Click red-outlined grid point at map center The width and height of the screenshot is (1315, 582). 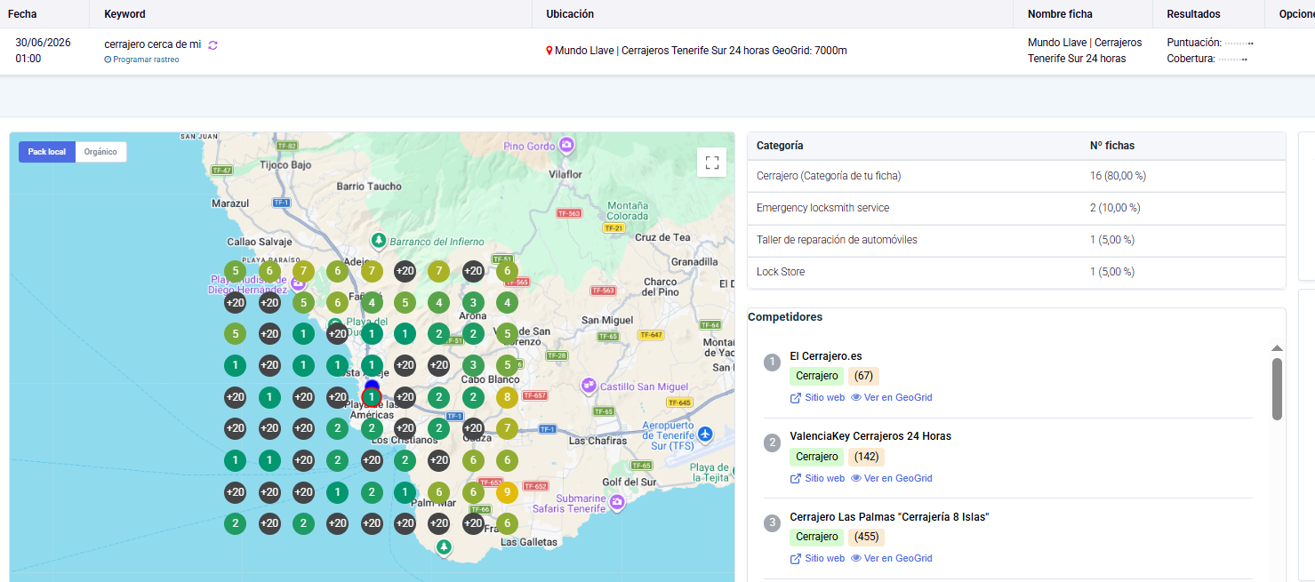[x=372, y=397]
